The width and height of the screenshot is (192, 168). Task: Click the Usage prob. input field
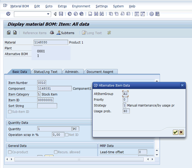[126, 111]
